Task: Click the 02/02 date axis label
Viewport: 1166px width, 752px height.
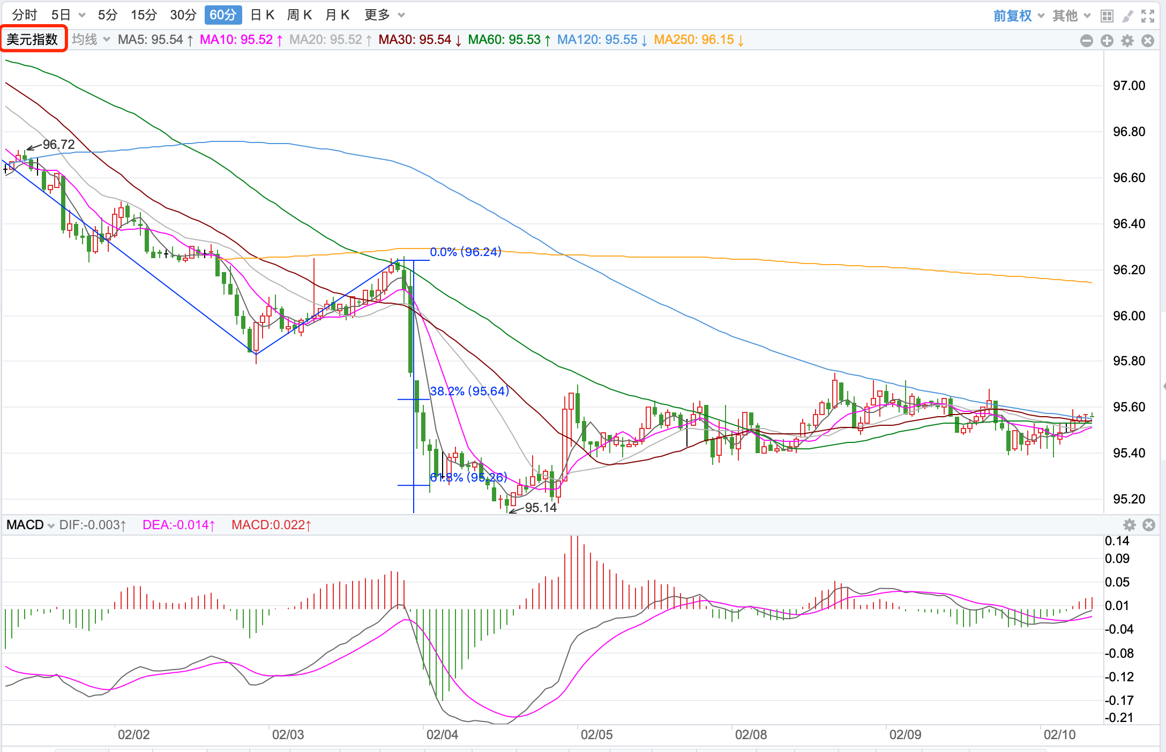Action: 134,734
